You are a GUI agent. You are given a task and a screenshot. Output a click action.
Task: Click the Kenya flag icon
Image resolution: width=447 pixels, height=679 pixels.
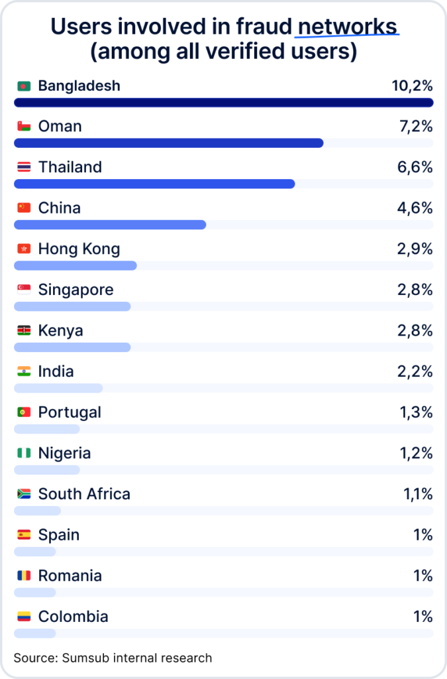[24, 331]
